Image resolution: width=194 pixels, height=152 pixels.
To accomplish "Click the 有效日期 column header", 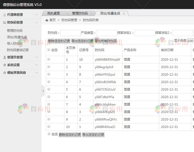I will tap(167, 50).
